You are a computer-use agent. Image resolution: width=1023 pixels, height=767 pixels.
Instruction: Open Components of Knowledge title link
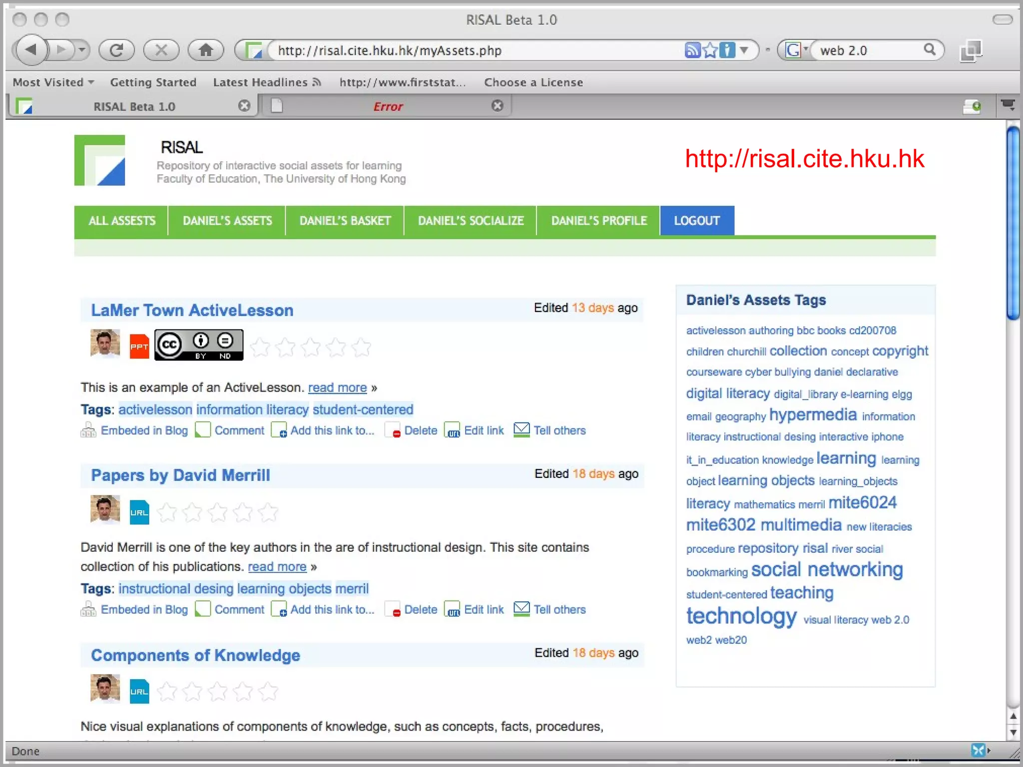(195, 655)
